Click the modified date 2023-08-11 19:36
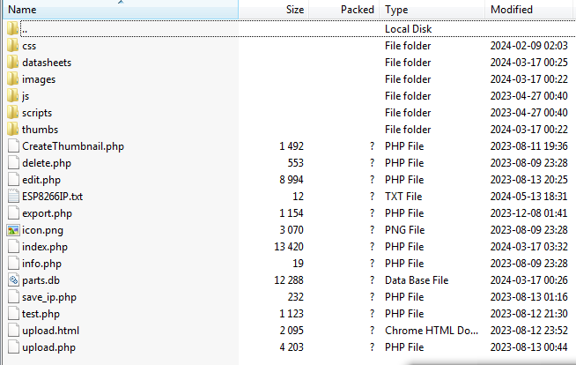 point(529,146)
